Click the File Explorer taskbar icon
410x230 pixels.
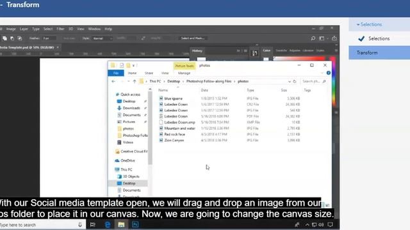coord(121,224)
